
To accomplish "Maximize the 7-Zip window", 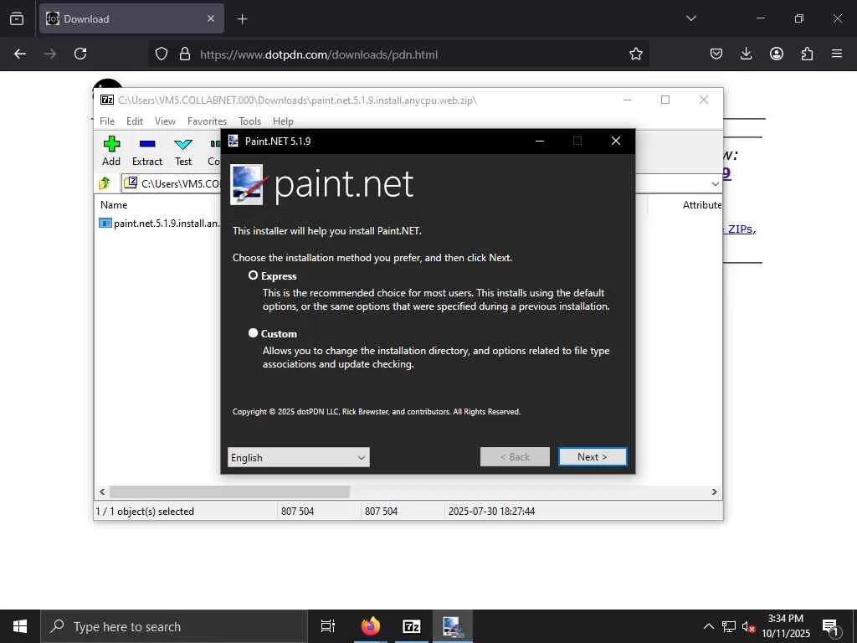I will (x=665, y=100).
